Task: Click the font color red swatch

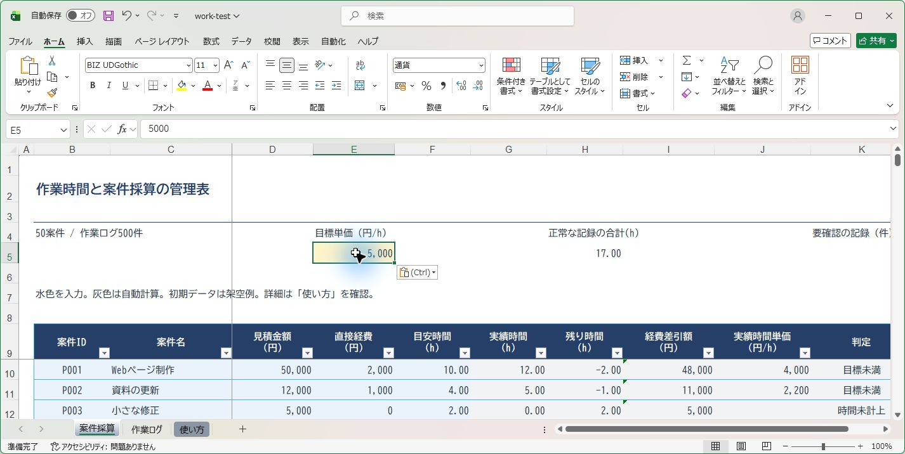Action: 208,86
